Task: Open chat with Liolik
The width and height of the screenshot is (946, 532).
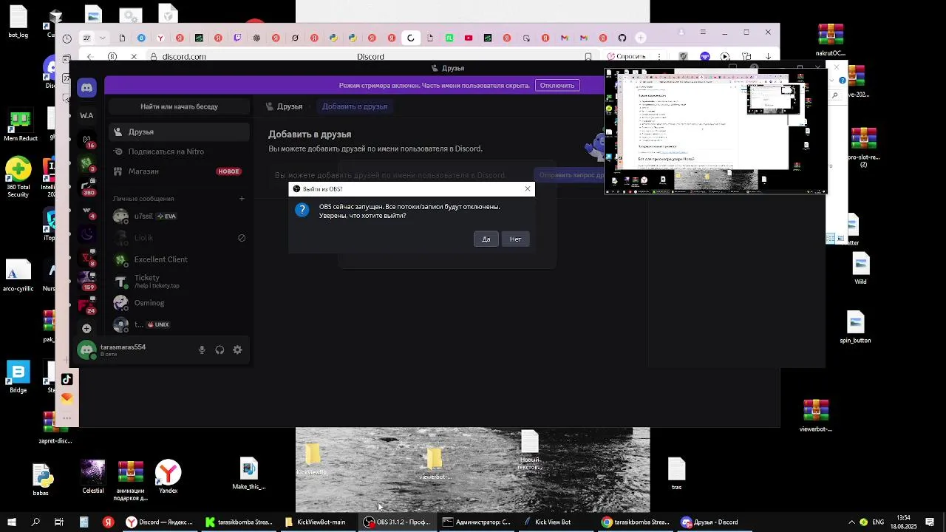Action: coord(180,238)
